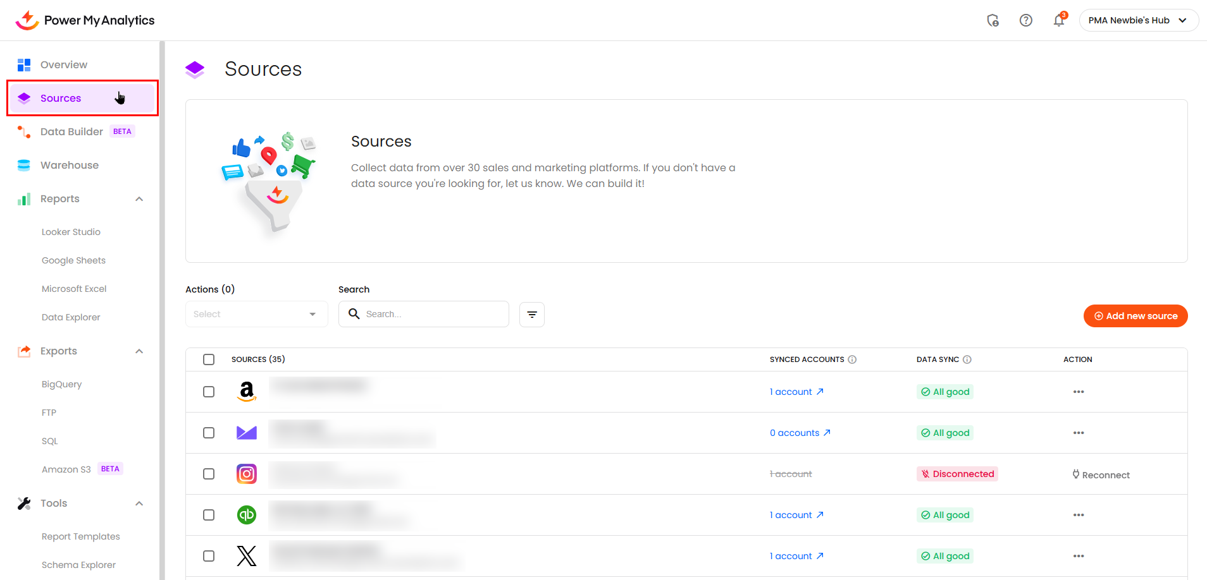
Task: Check the Amazon source row checkbox
Action: 209,392
